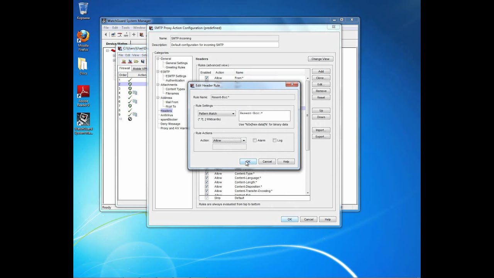Screen dimensions: 494x278
Task: Open File menu in WatchGuard System Manager
Action: [x=106, y=28]
